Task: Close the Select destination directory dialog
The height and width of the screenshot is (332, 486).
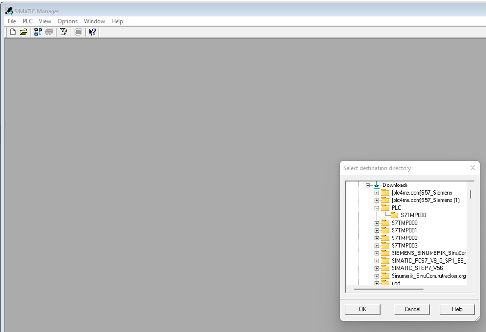Action: coord(473,168)
